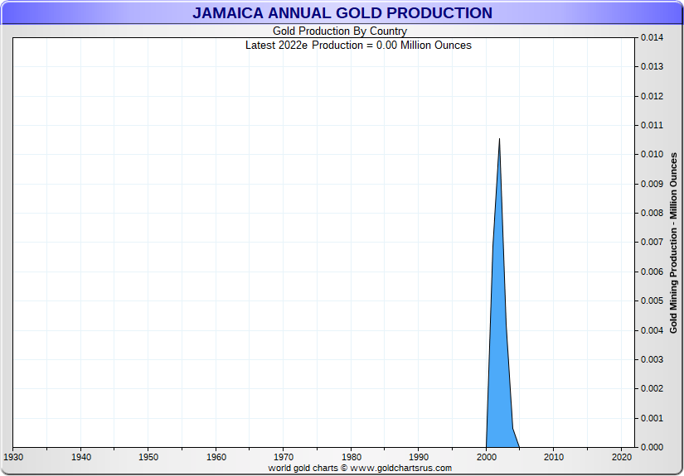Click the y-axis value 0.003

coord(652,360)
